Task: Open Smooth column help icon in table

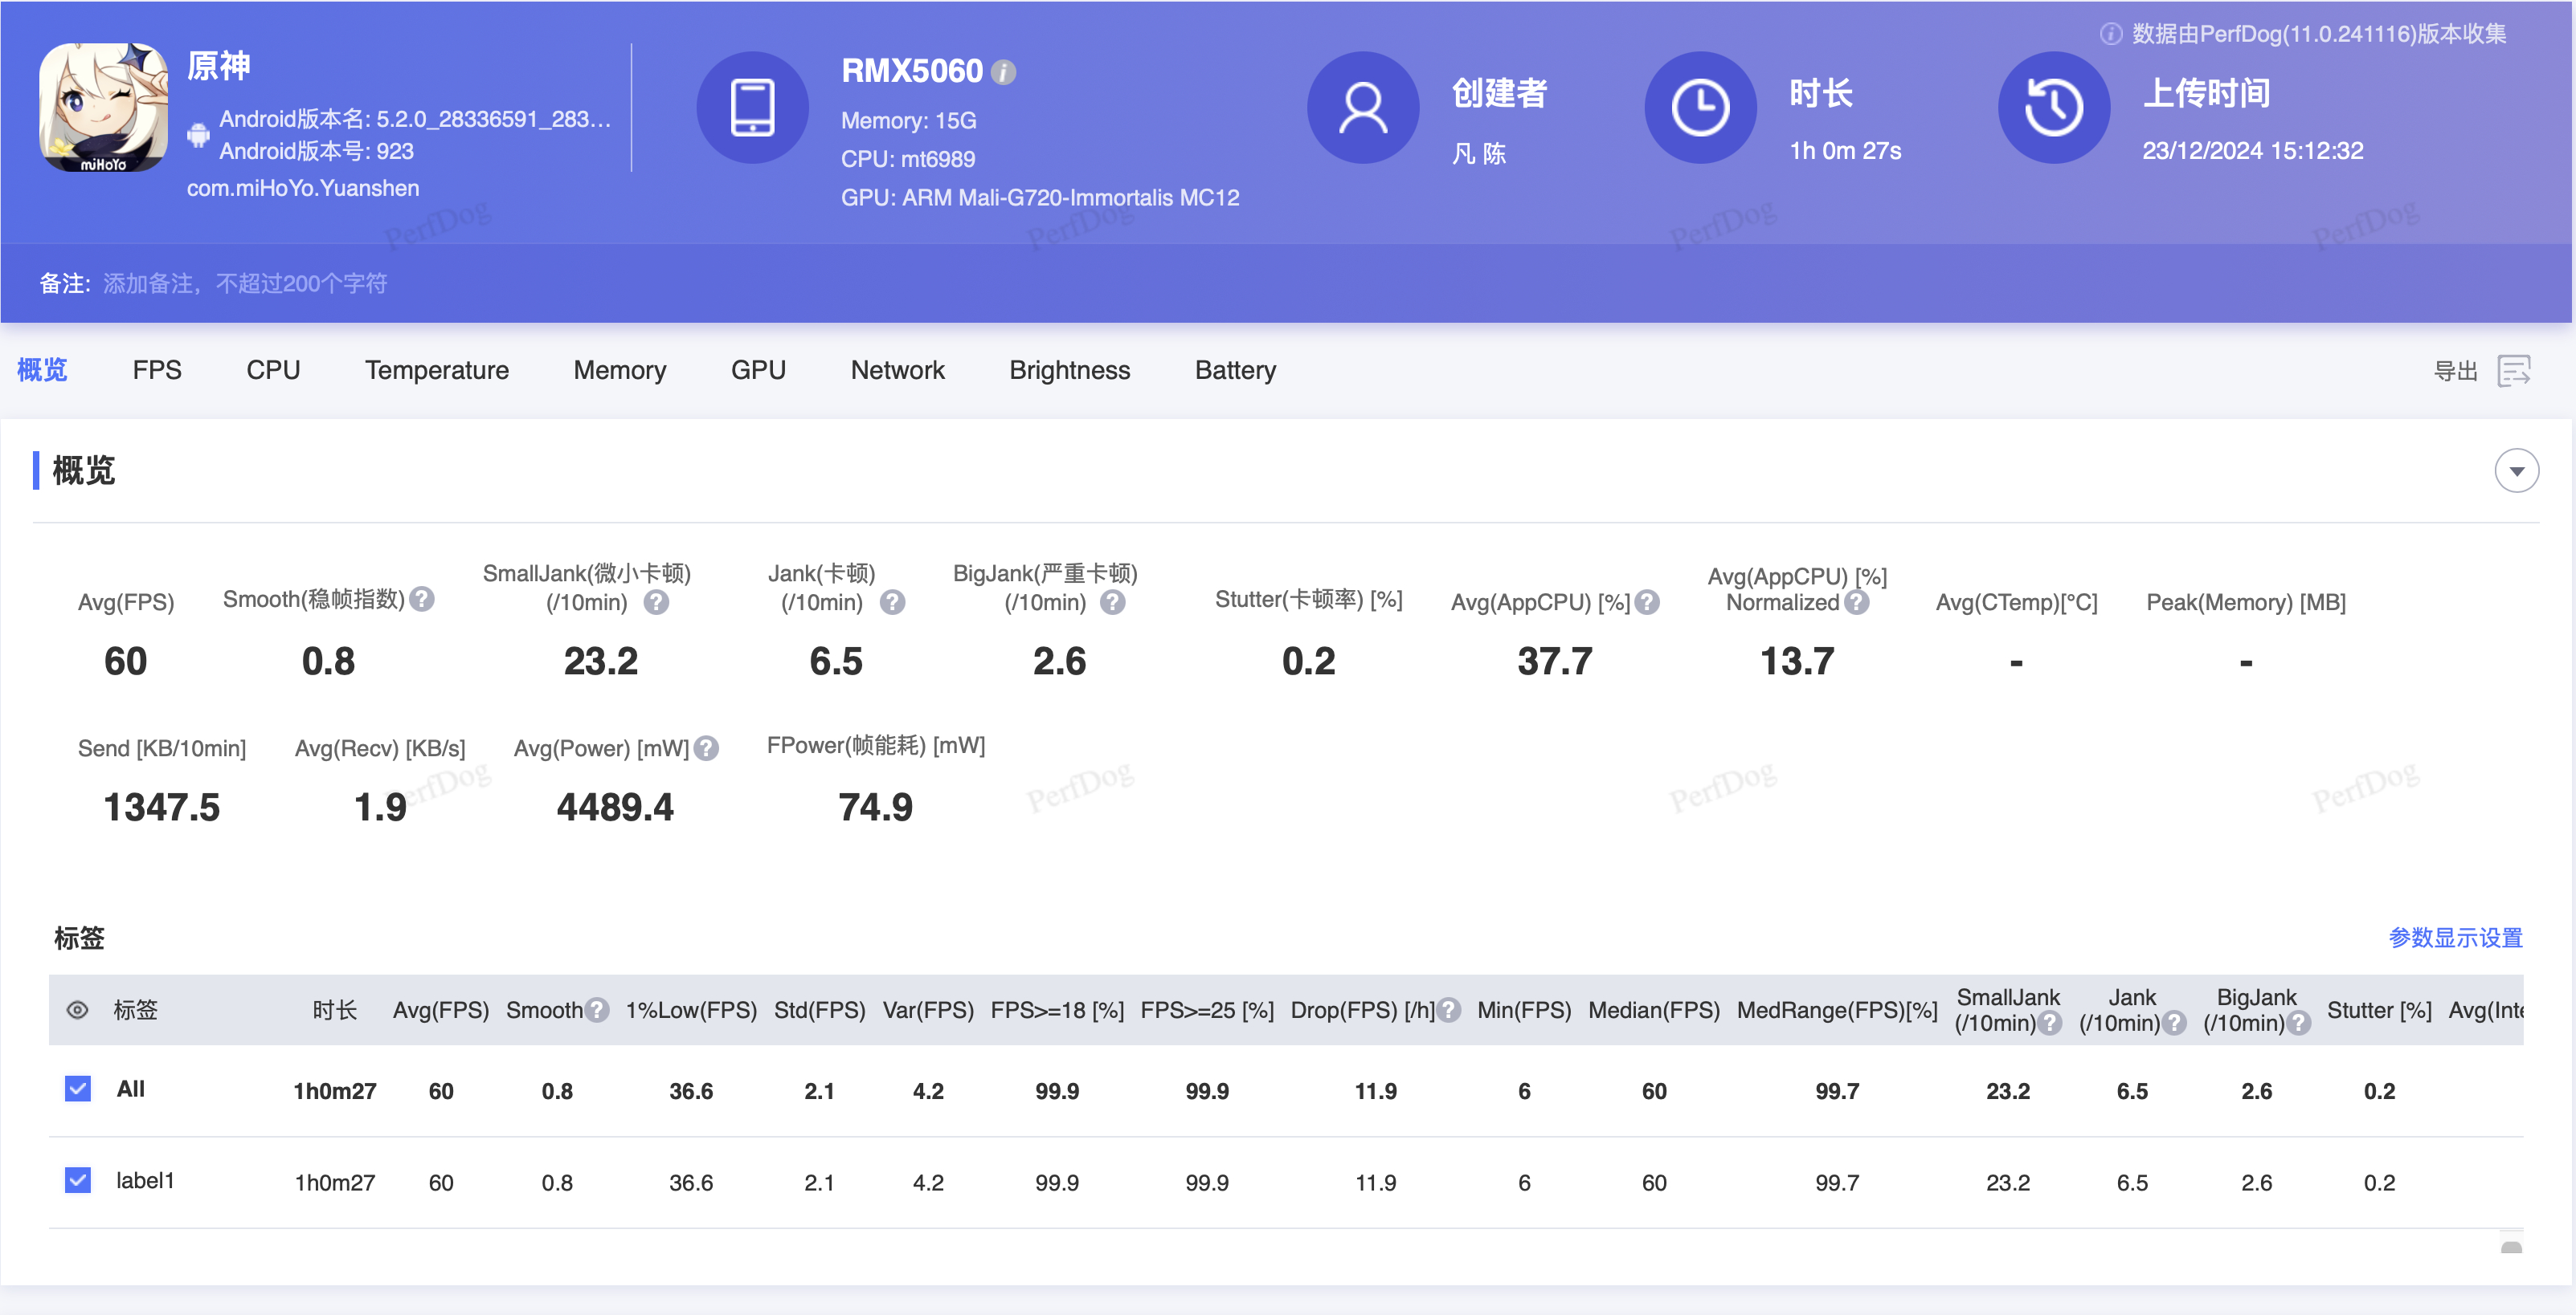Action: 597,1010
